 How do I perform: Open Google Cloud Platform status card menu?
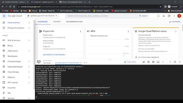point(176,31)
